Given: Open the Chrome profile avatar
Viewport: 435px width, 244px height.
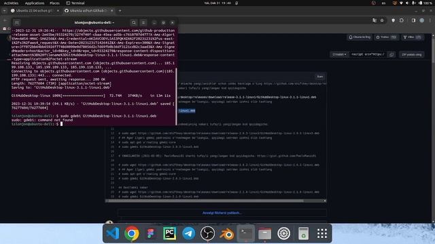Looking at the screenshot, I should [421, 20].
